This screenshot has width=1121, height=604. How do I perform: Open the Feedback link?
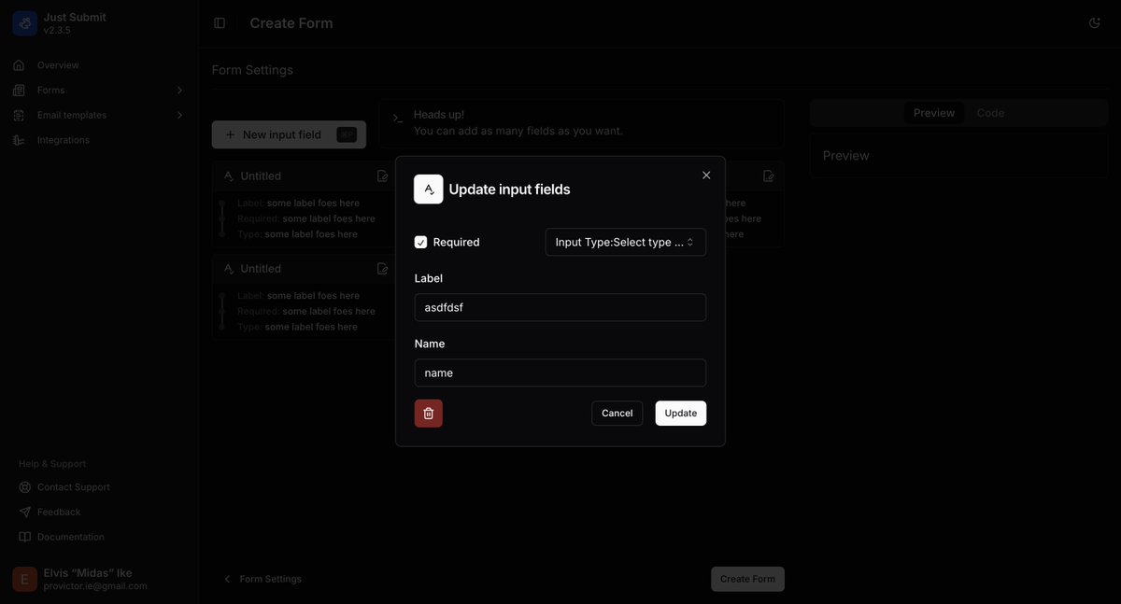tap(59, 513)
